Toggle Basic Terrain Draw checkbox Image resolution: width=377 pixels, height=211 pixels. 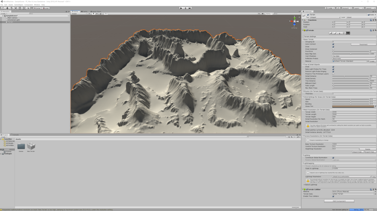[333, 47]
